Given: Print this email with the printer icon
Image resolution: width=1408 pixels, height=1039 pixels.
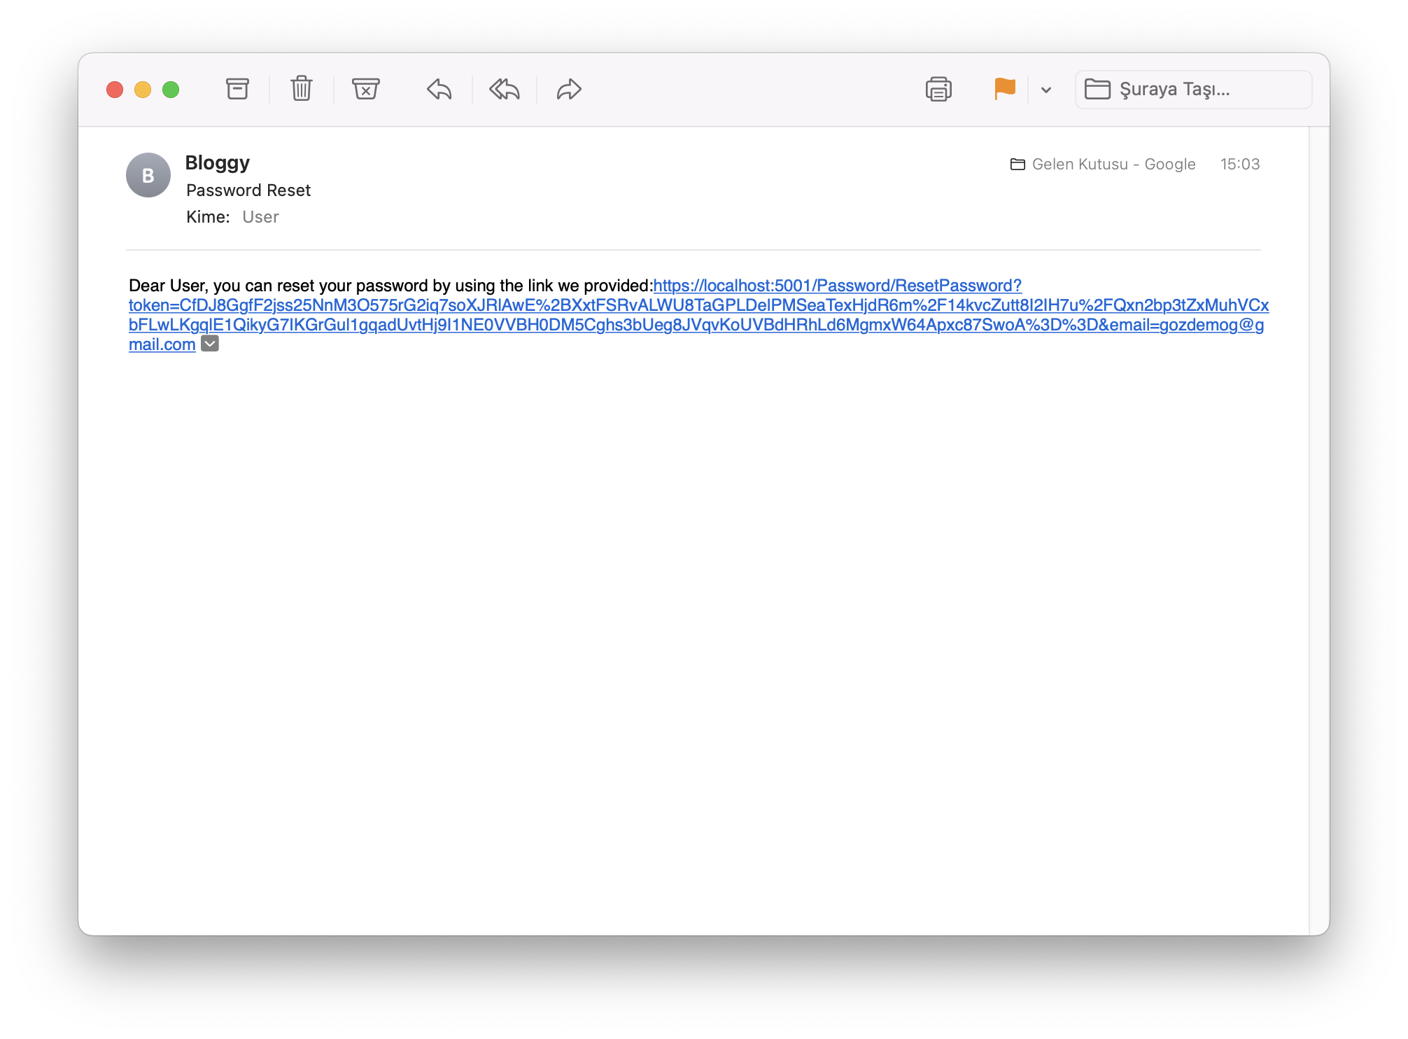Looking at the screenshot, I should 938,89.
